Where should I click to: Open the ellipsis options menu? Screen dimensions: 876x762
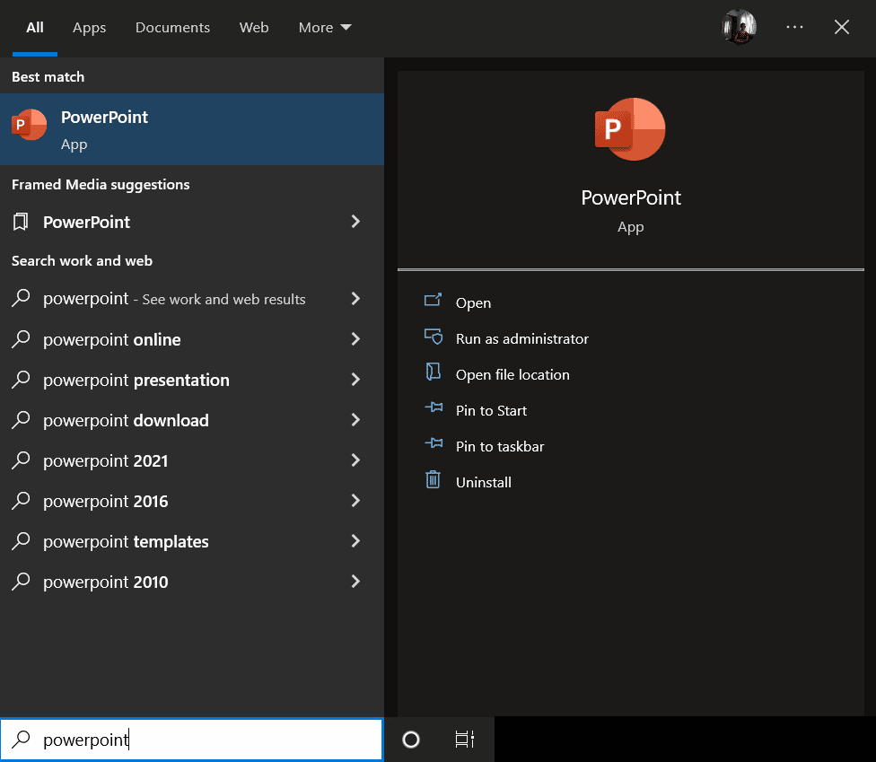click(x=794, y=27)
